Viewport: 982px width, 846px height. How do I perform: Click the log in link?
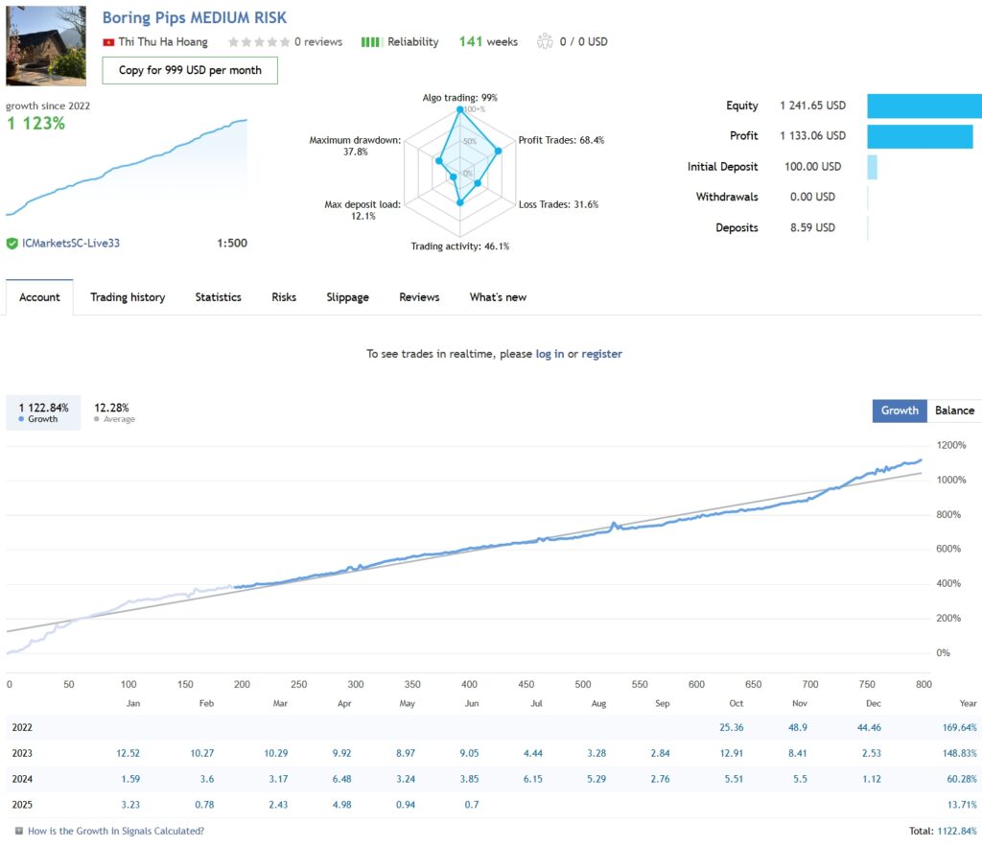pyautogui.click(x=549, y=354)
